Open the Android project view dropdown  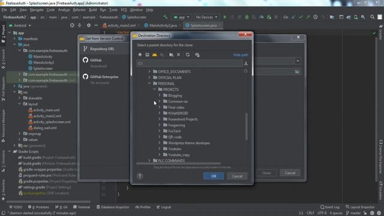pyautogui.click(x=20, y=25)
